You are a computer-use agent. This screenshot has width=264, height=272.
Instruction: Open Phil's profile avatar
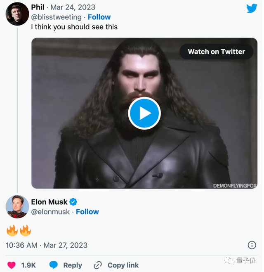pos(17,14)
